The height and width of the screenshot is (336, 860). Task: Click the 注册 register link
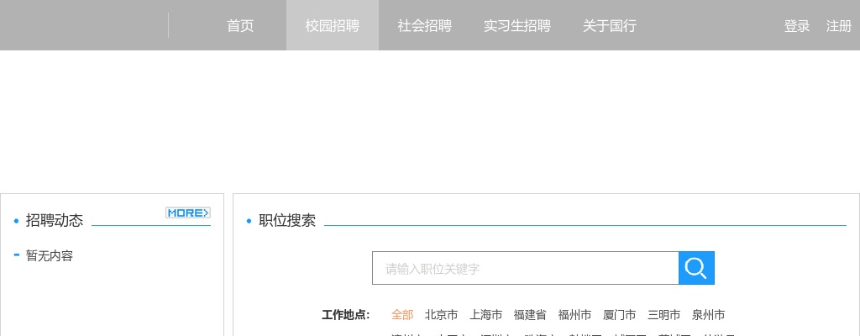(x=839, y=26)
